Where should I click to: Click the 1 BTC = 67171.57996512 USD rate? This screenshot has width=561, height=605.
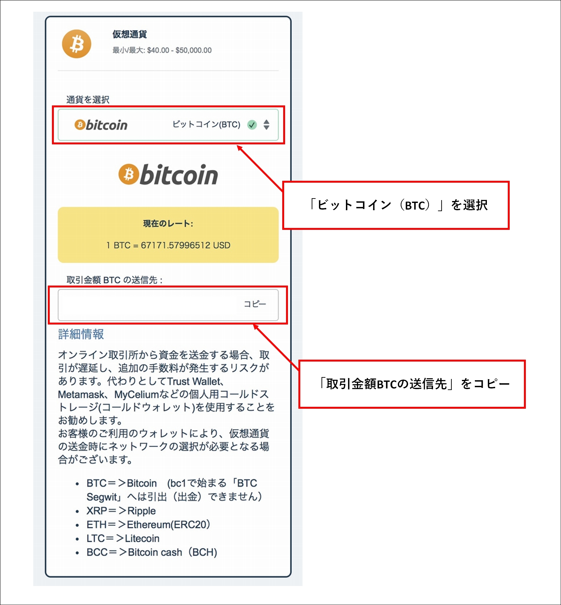[168, 245]
